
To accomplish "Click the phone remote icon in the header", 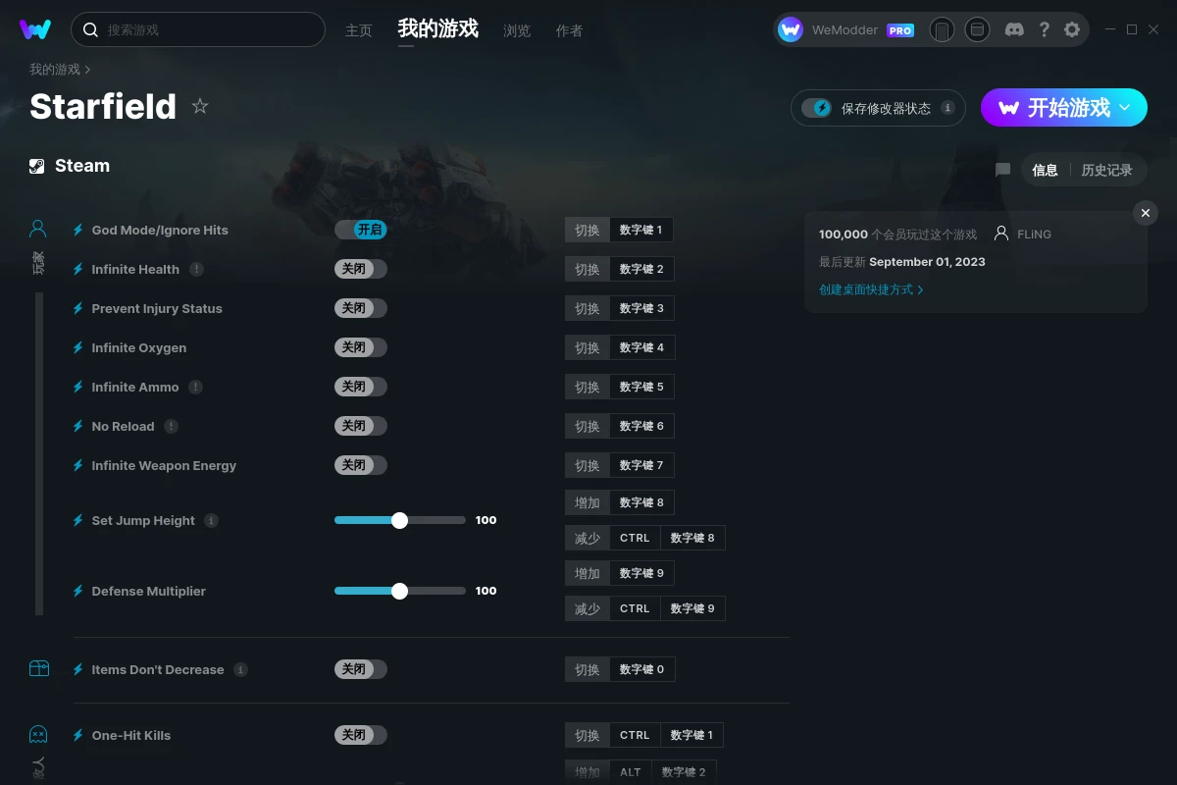I will pyautogui.click(x=942, y=29).
